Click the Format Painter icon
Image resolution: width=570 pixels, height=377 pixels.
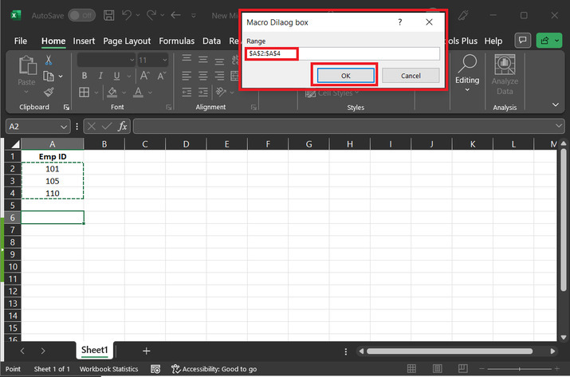pos(49,92)
